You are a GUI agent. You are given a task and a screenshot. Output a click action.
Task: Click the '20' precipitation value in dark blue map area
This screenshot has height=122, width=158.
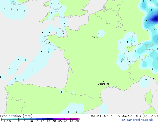click(x=153, y=20)
